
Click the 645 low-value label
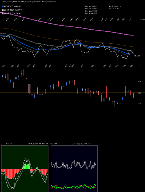[x=66, y=66]
